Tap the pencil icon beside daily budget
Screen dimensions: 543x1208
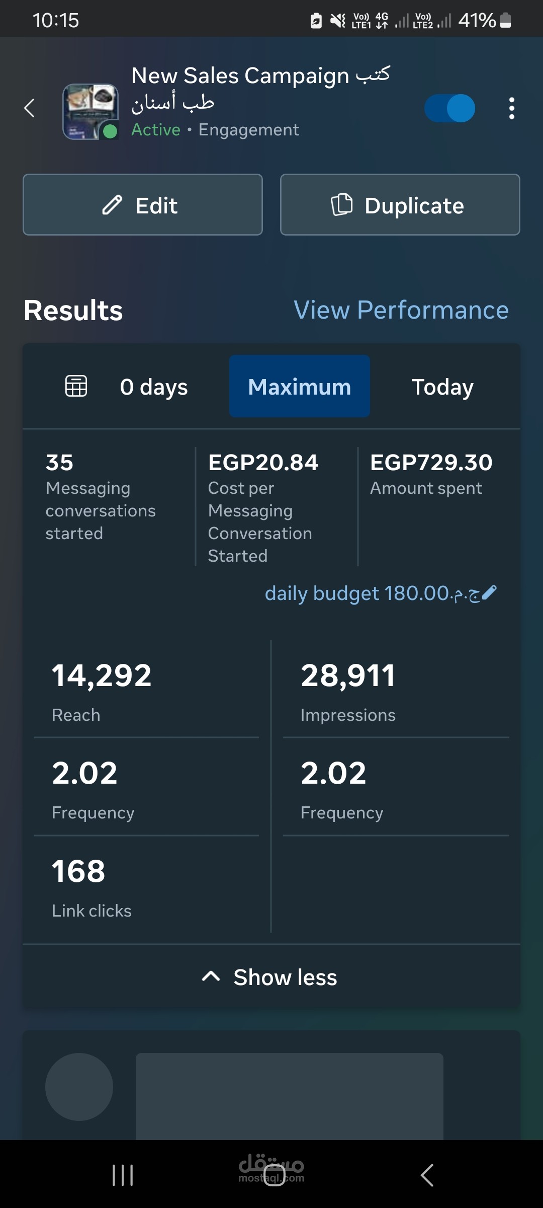pos(489,593)
